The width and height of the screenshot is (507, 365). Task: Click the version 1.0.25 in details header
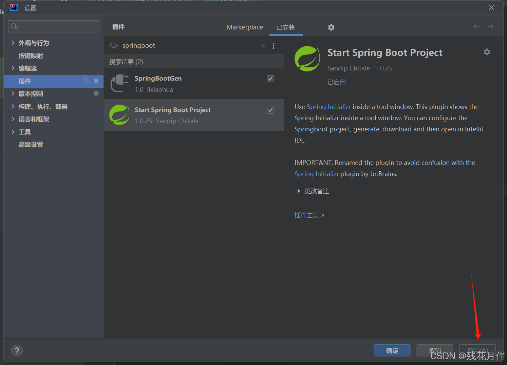click(x=384, y=68)
